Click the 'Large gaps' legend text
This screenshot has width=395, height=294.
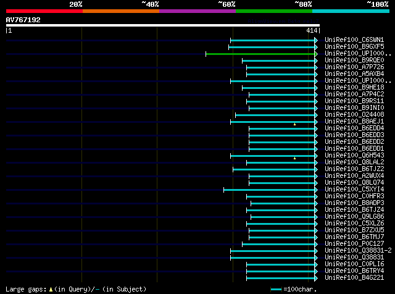click(26, 290)
